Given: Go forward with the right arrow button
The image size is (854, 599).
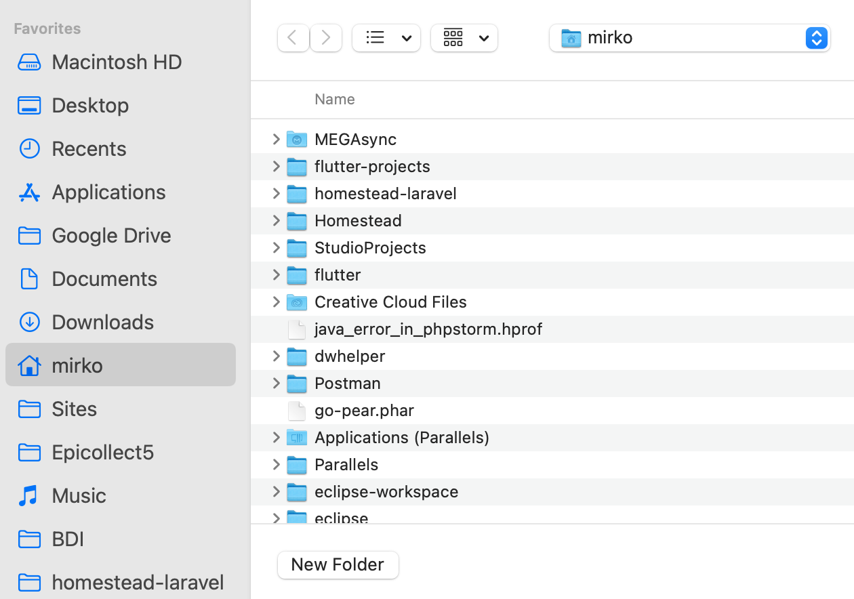Looking at the screenshot, I should coord(326,38).
